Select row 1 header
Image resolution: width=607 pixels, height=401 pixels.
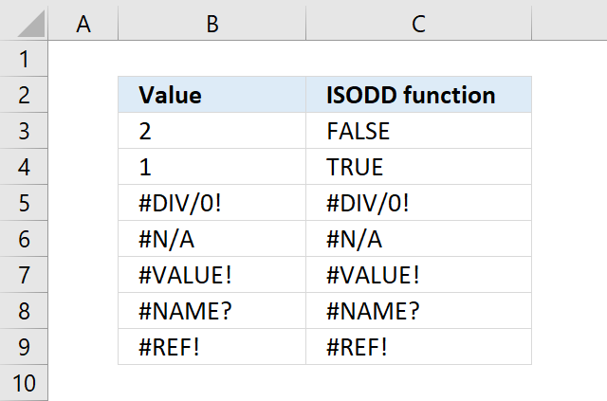tap(24, 59)
